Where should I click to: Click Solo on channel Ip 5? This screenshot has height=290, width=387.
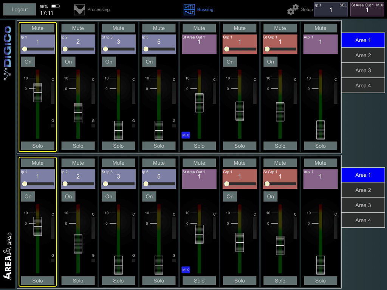tap(159, 146)
